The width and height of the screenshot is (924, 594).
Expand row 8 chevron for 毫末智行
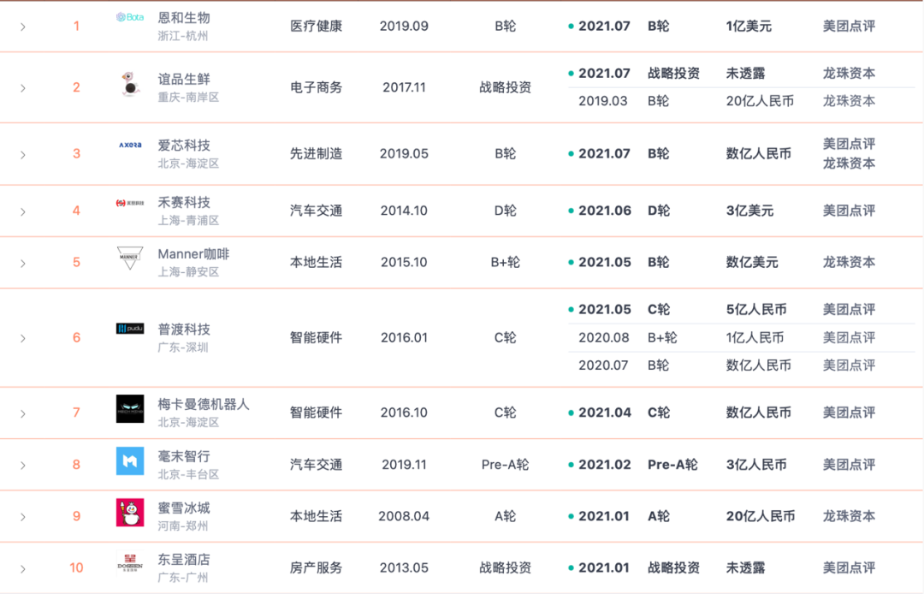pos(23,465)
